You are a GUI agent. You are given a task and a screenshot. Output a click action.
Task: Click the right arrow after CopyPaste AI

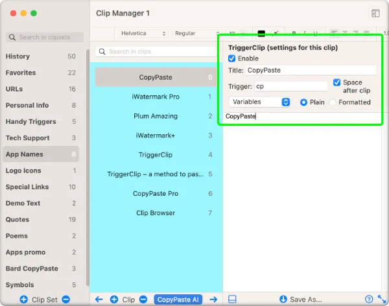pos(213,300)
